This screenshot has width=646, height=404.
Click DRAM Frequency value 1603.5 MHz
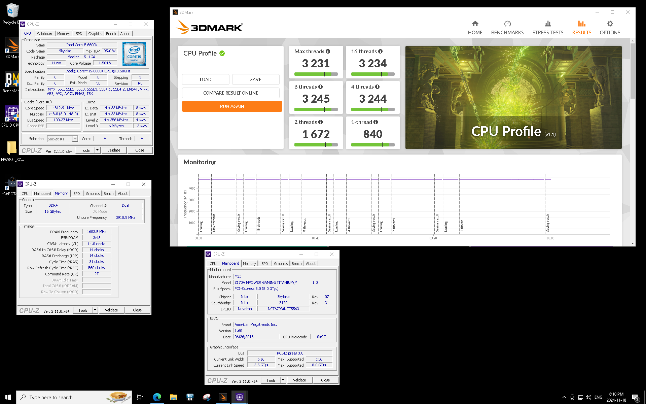(x=97, y=232)
